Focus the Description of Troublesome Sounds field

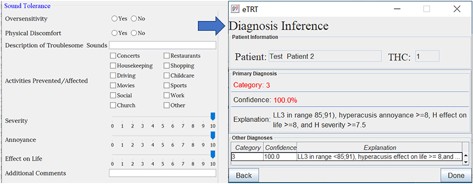click(x=163, y=45)
